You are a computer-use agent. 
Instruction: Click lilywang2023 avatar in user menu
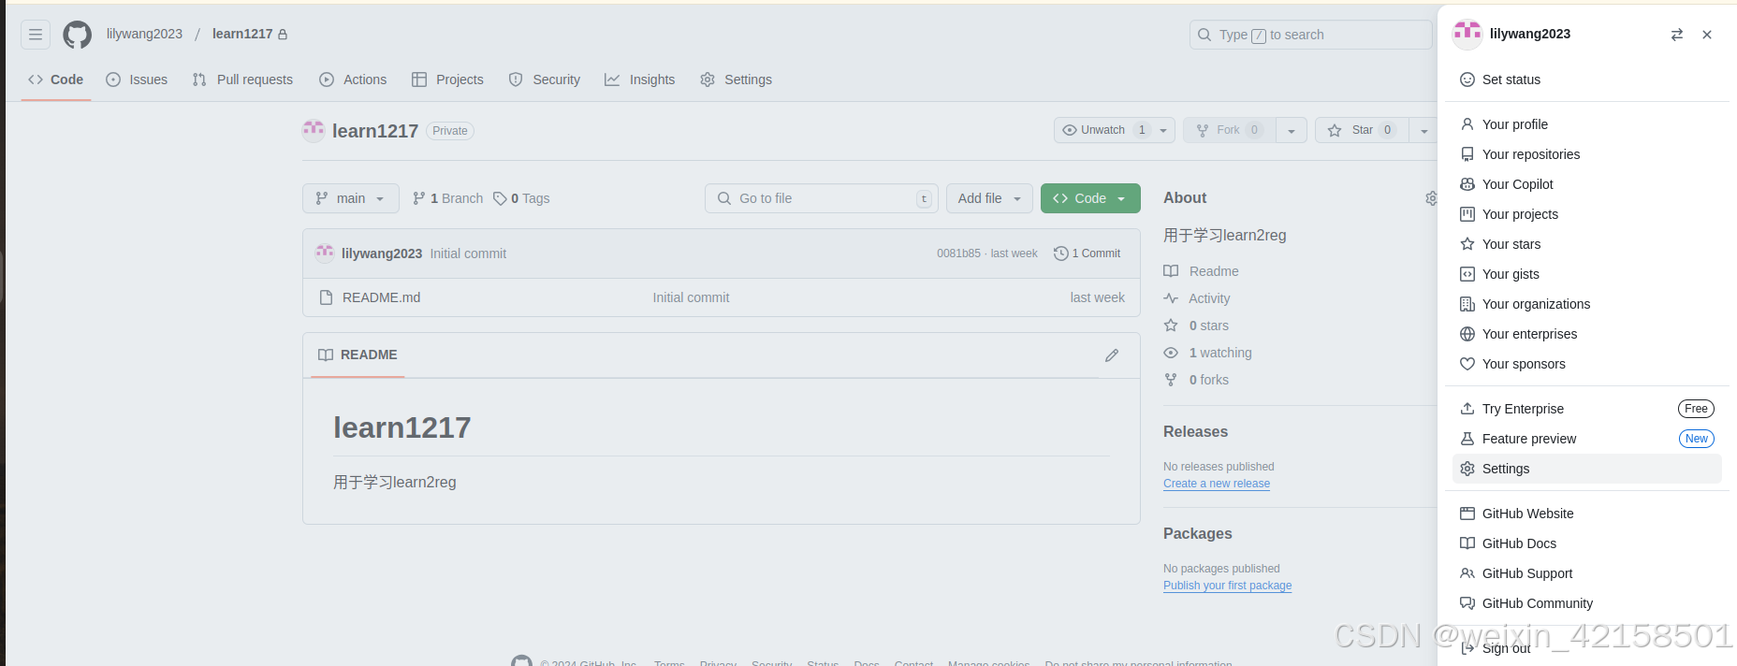[1467, 35]
